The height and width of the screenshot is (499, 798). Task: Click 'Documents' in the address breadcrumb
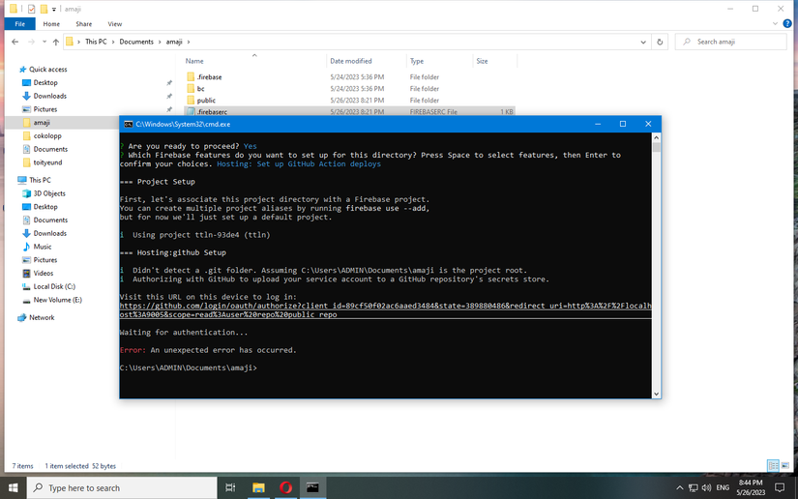click(x=135, y=42)
